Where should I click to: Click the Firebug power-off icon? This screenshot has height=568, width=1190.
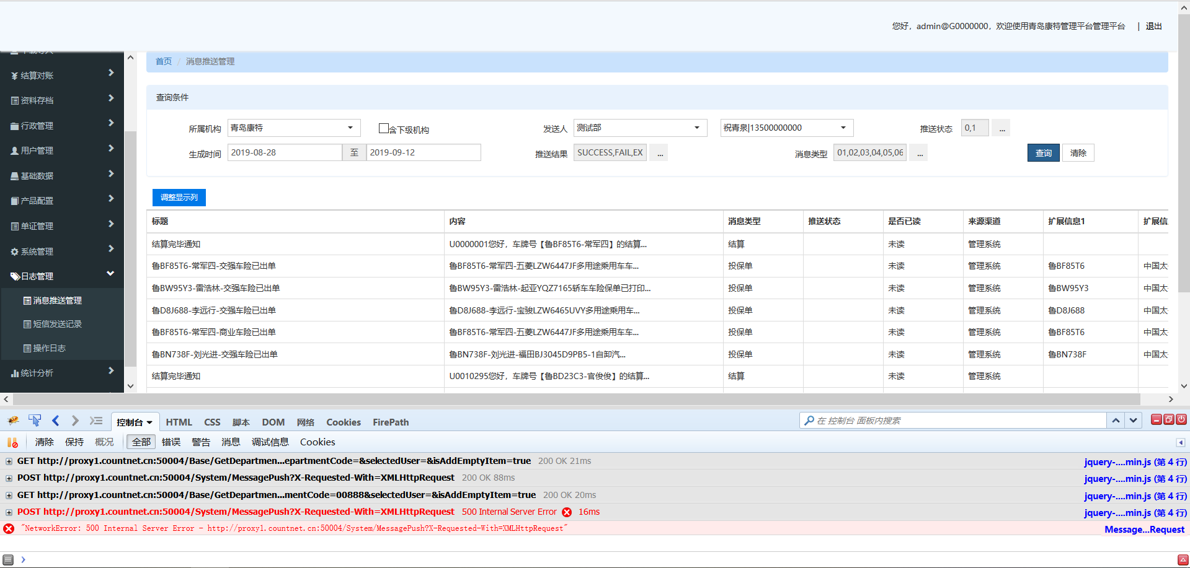point(1181,420)
